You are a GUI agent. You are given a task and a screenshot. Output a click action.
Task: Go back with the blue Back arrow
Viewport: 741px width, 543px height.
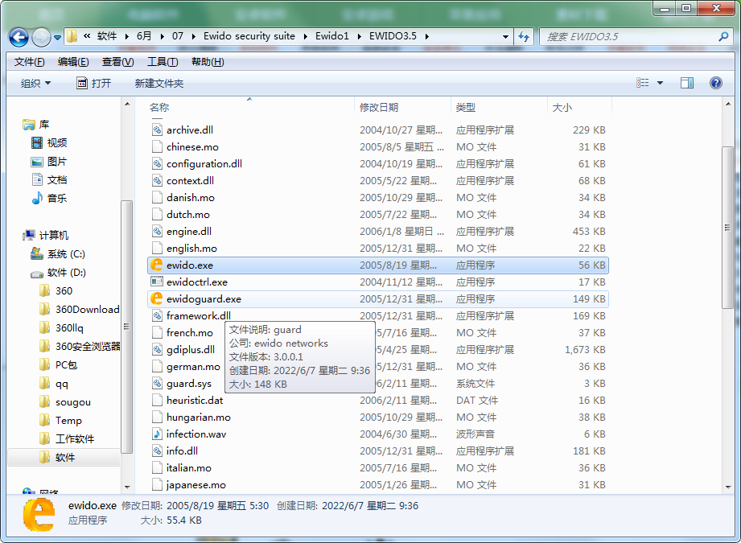(x=19, y=37)
